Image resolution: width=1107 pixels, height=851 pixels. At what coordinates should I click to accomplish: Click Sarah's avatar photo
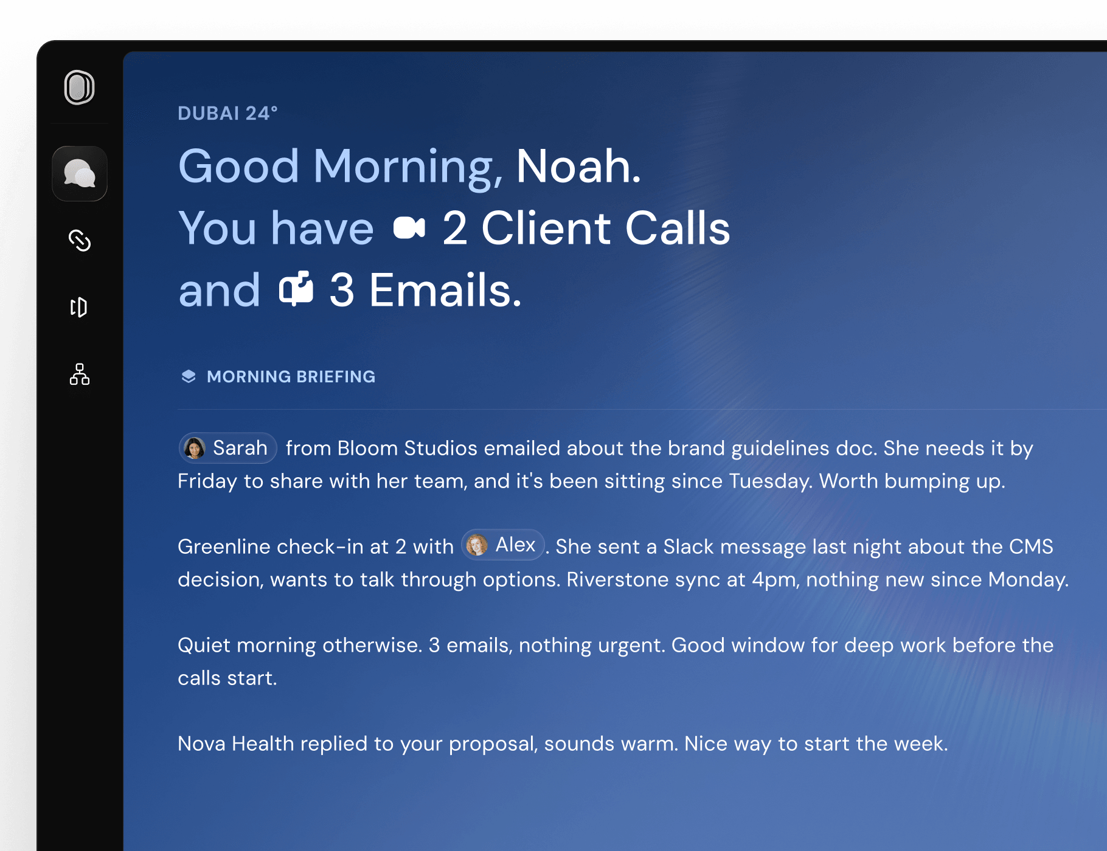(195, 449)
